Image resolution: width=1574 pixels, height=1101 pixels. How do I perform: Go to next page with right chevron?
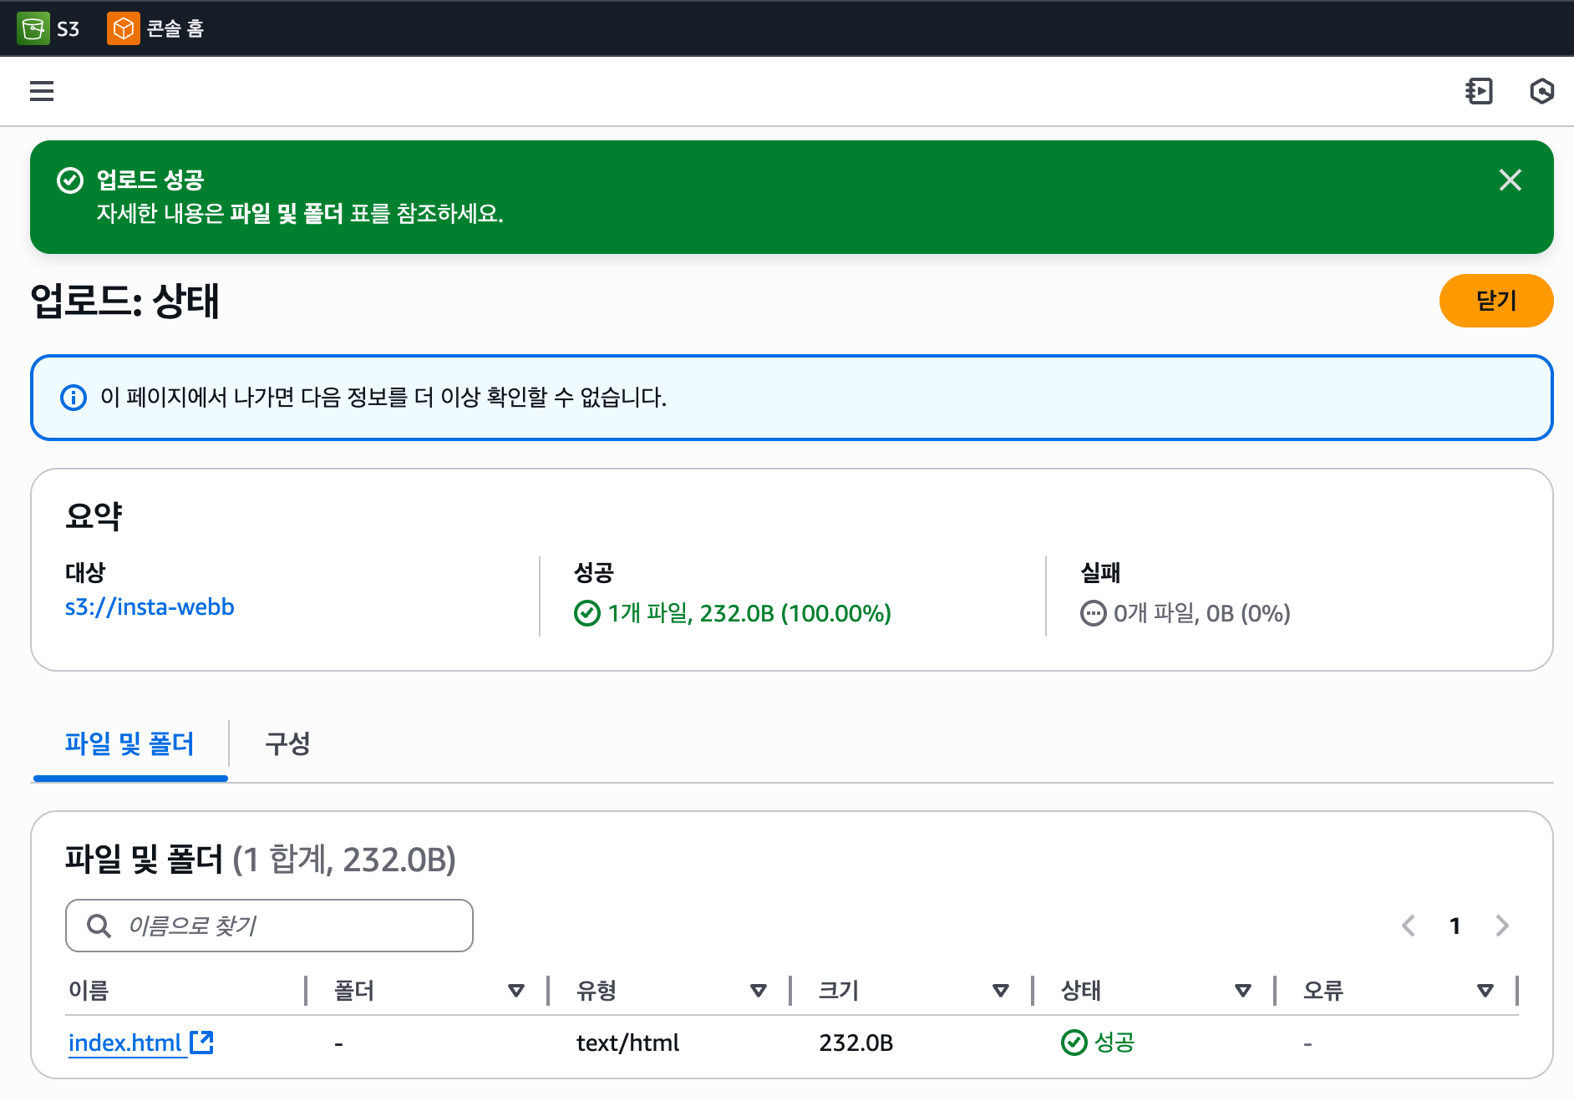(x=1502, y=926)
